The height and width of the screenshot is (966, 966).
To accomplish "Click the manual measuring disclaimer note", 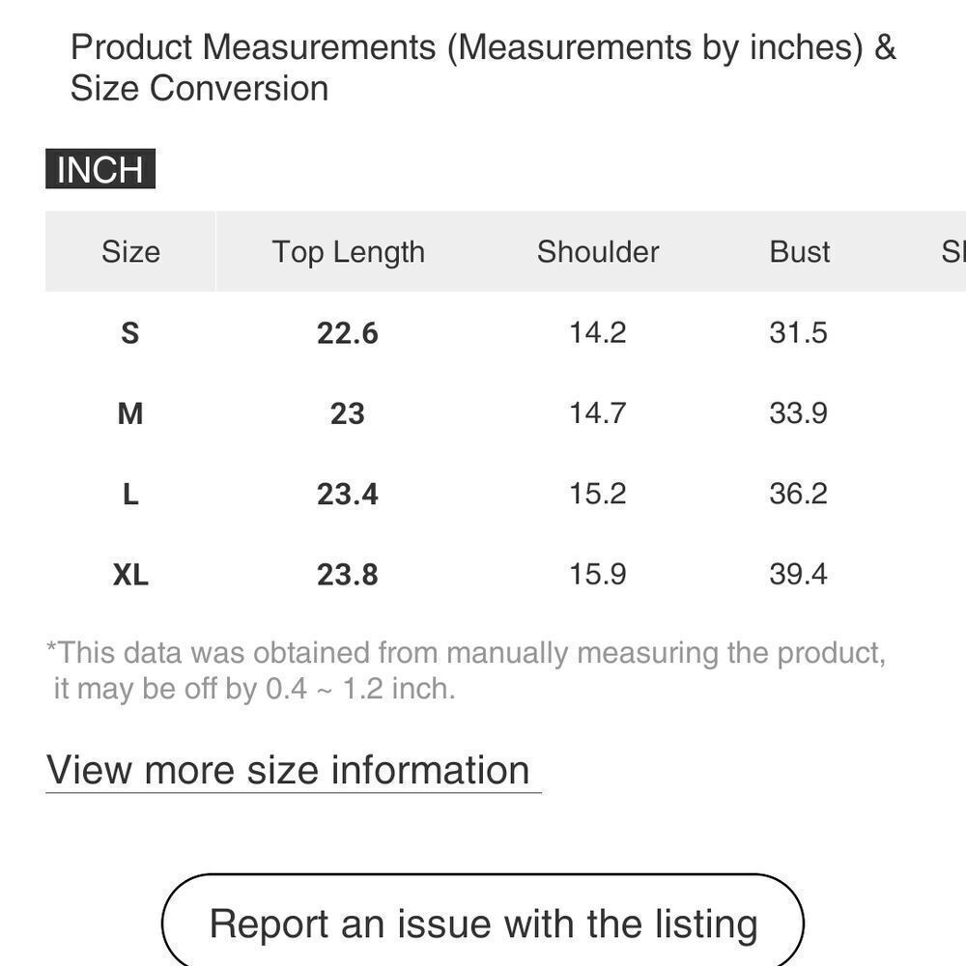I will click(467, 671).
